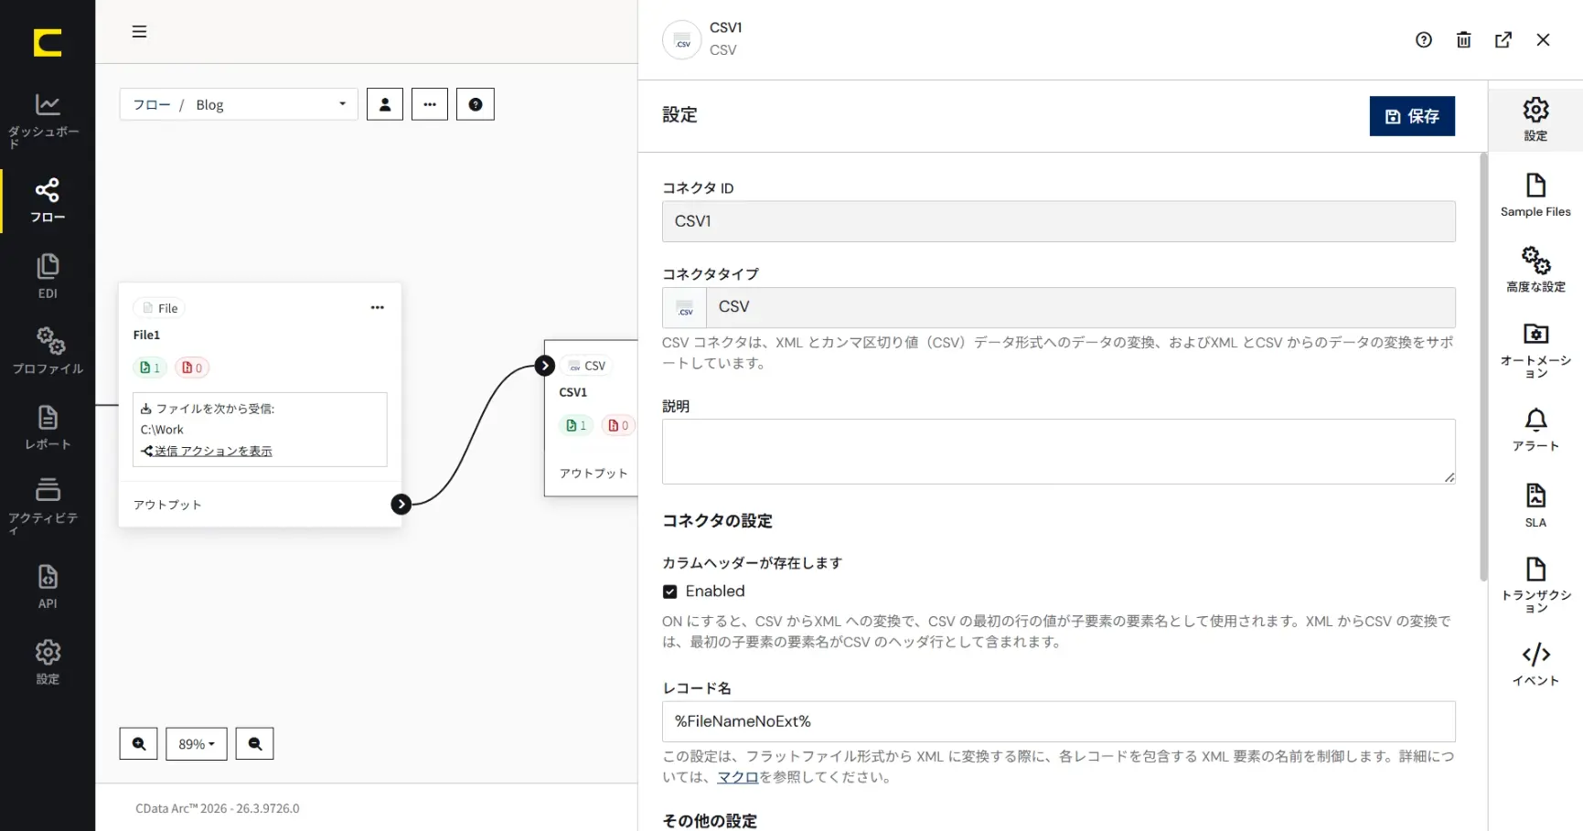The width and height of the screenshot is (1583, 831).
Task: Switch to the イベント tab
Action: click(1535, 665)
